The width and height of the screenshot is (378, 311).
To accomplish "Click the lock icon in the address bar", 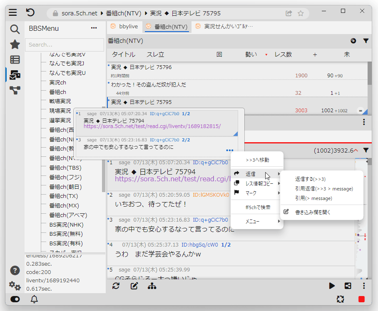I will point(55,13).
